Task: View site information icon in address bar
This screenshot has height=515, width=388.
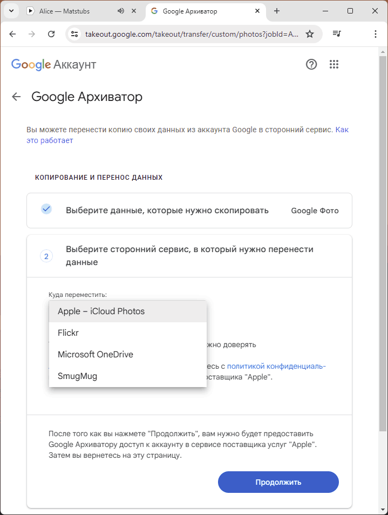Action: [x=74, y=34]
